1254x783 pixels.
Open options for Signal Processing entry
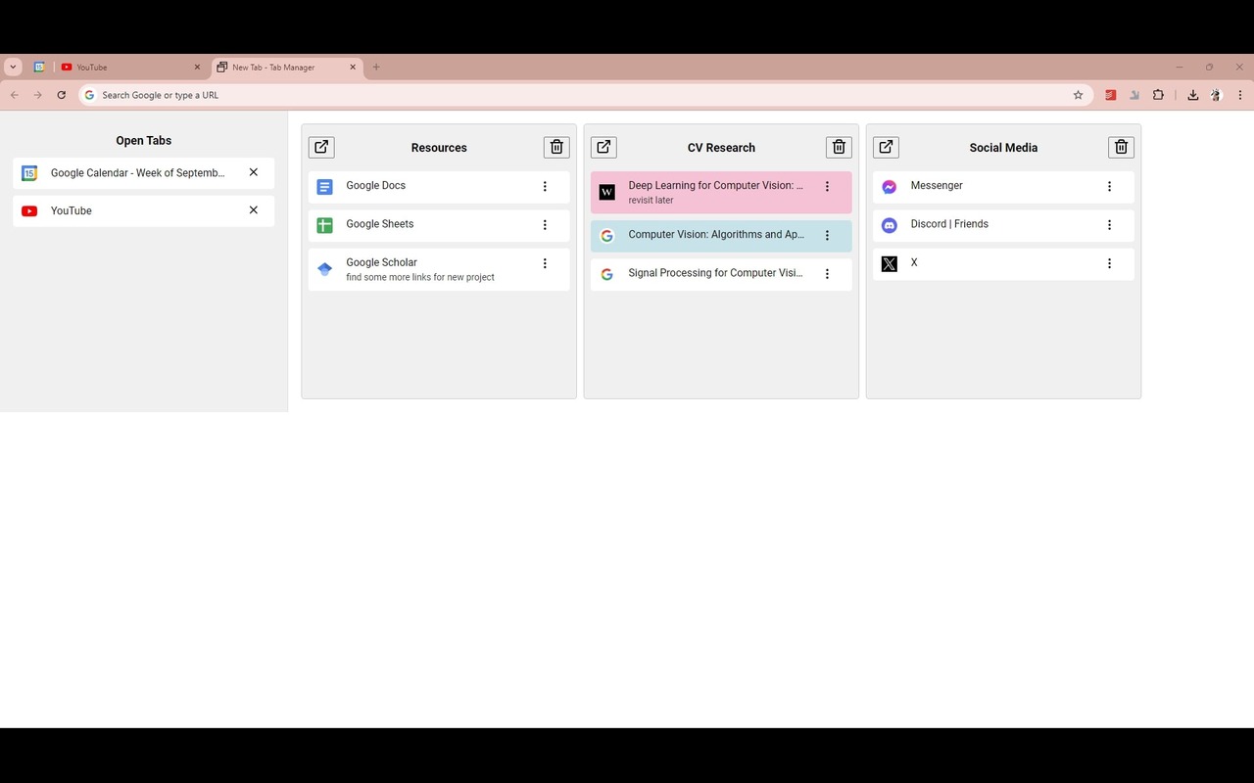pyautogui.click(x=827, y=274)
